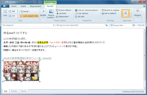Select the Format ribbon tab
Image resolution: width=147 pixels, height=95 pixels.
[x=50, y=6]
